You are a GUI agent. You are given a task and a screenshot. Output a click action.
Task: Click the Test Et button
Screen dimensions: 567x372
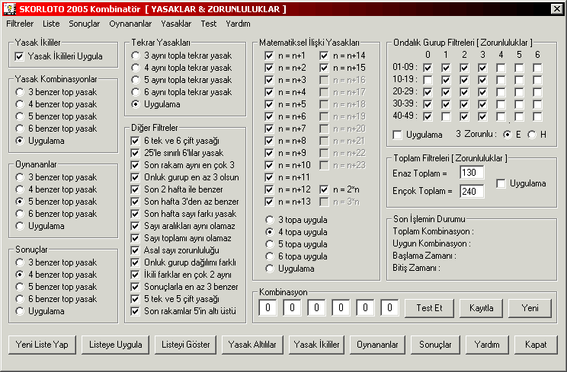(429, 308)
